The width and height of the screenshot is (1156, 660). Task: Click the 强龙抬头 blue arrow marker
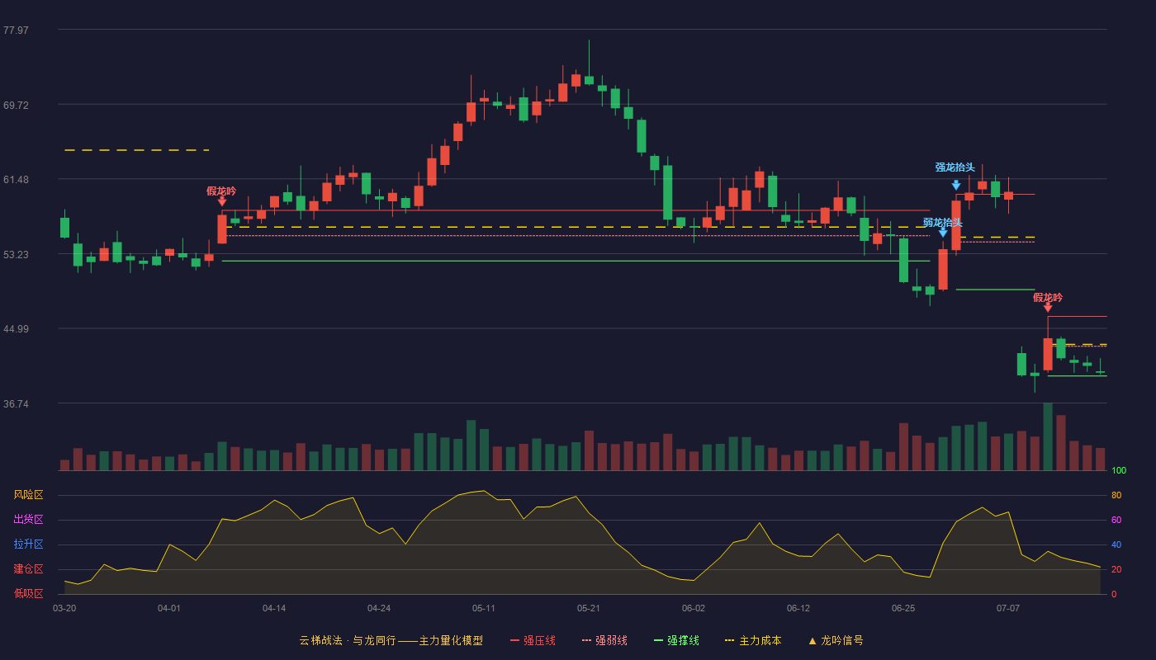(955, 186)
